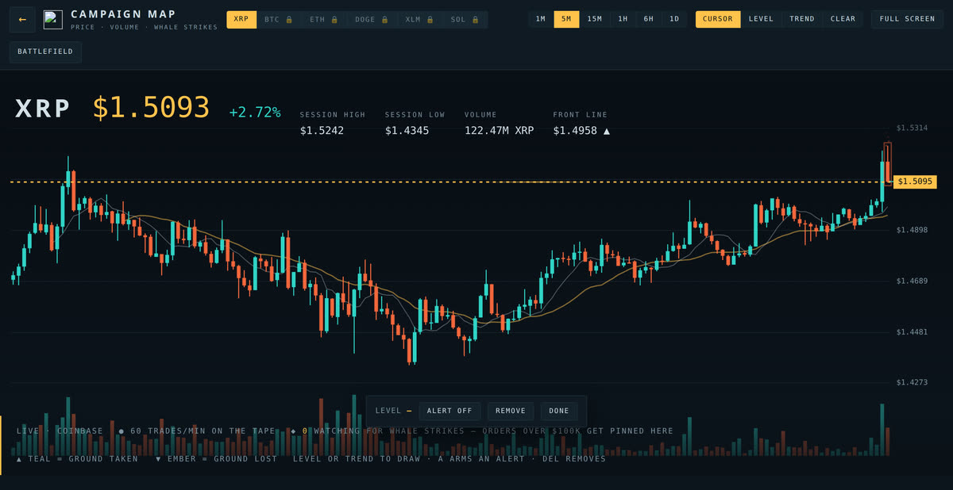This screenshot has height=490, width=953.
Task: Click the $1.4481 price axis label
Action: [x=912, y=331]
